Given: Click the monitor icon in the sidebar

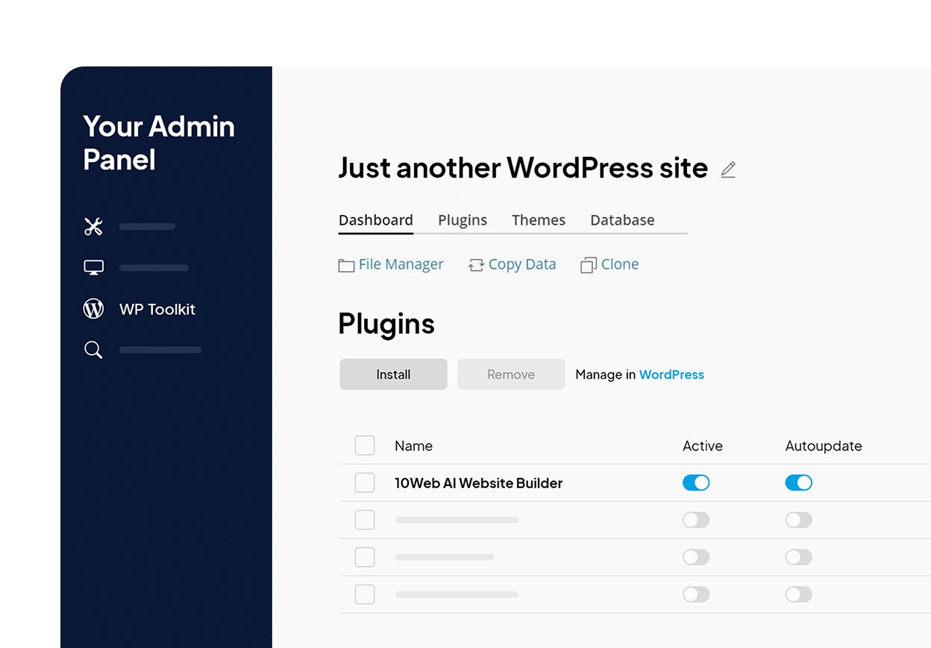Looking at the screenshot, I should (x=93, y=267).
